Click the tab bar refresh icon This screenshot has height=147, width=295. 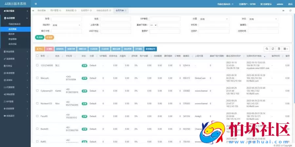(x=290, y=10)
